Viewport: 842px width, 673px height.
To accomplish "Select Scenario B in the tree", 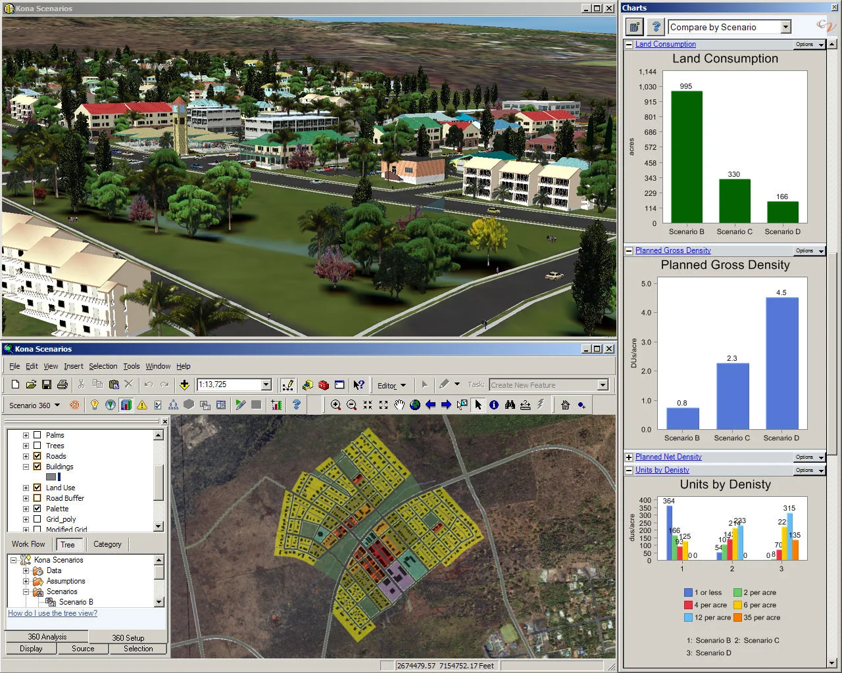I will pos(76,602).
